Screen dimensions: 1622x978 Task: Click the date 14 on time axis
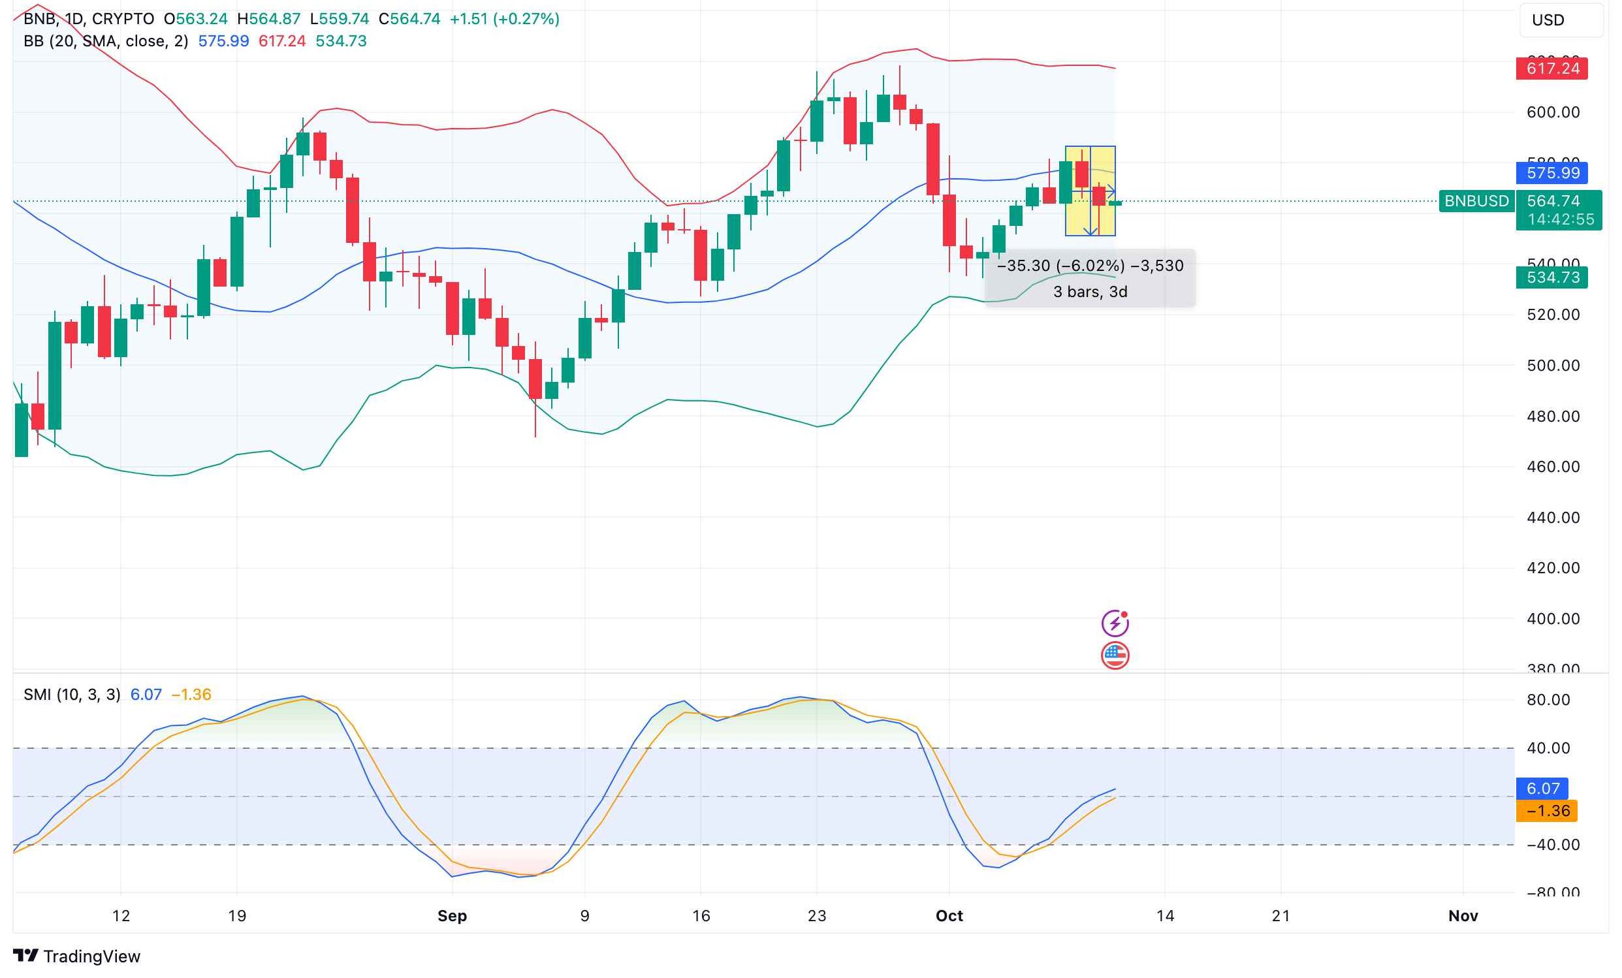pyautogui.click(x=1164, y=915)
